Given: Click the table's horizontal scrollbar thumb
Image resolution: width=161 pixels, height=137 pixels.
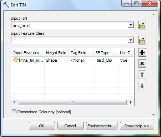Looking at the screenshot, I should pos(72,102).
